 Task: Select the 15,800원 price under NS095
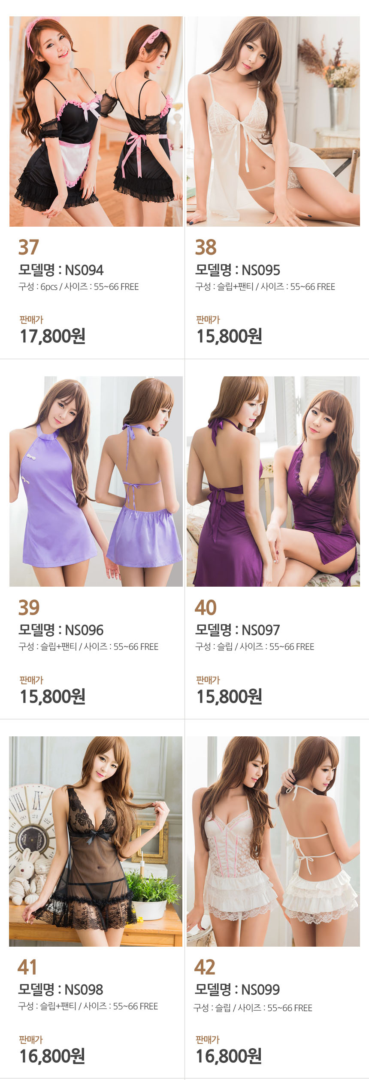(229, 336)
